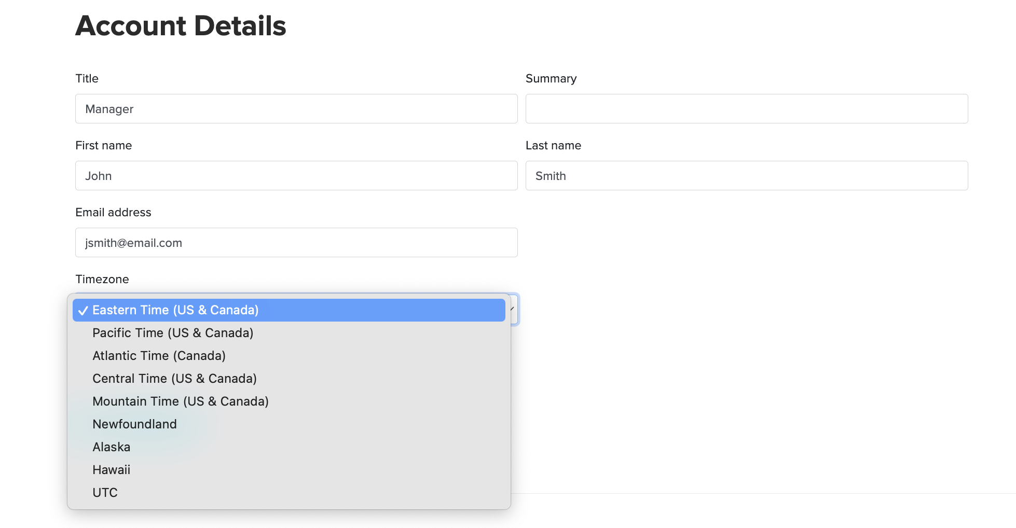The width and height of the screenshot is (1016, 528).
Task: Click the checkmark beside Eastern Time
Action: pyautogui.click(x=83, y=310)
